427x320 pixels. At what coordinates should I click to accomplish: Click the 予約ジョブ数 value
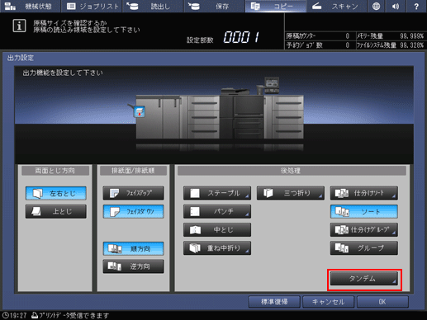coord(348,45)
